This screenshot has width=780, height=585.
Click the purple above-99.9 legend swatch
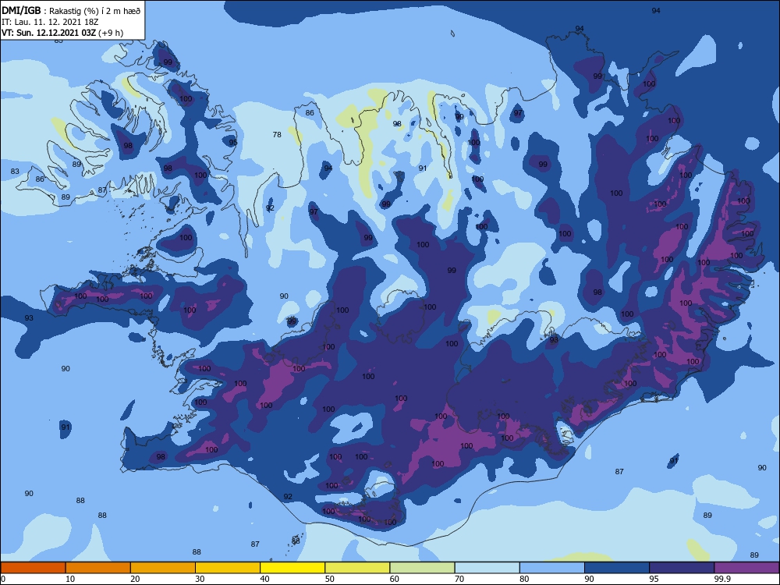click(x=746, y=568)
